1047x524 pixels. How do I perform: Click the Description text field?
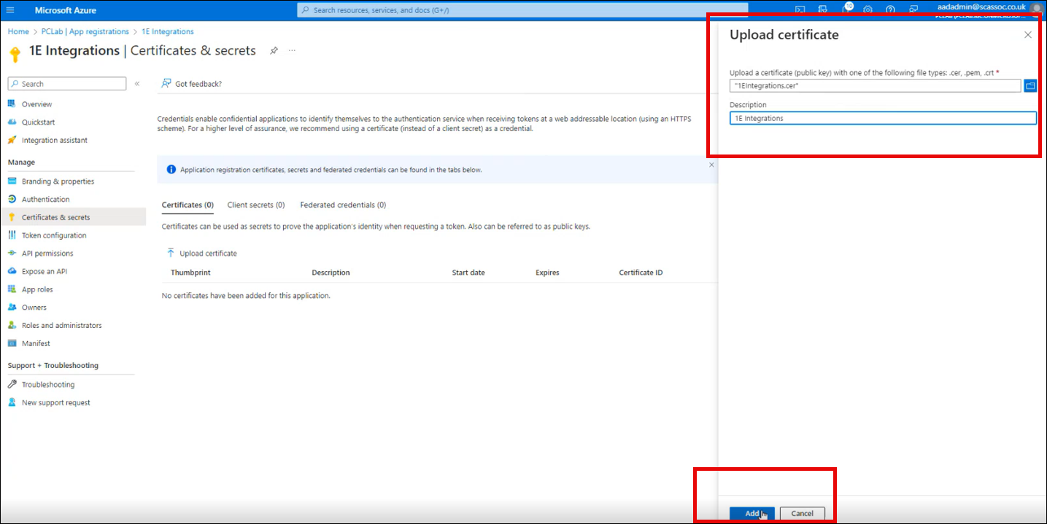pos(882,118)
